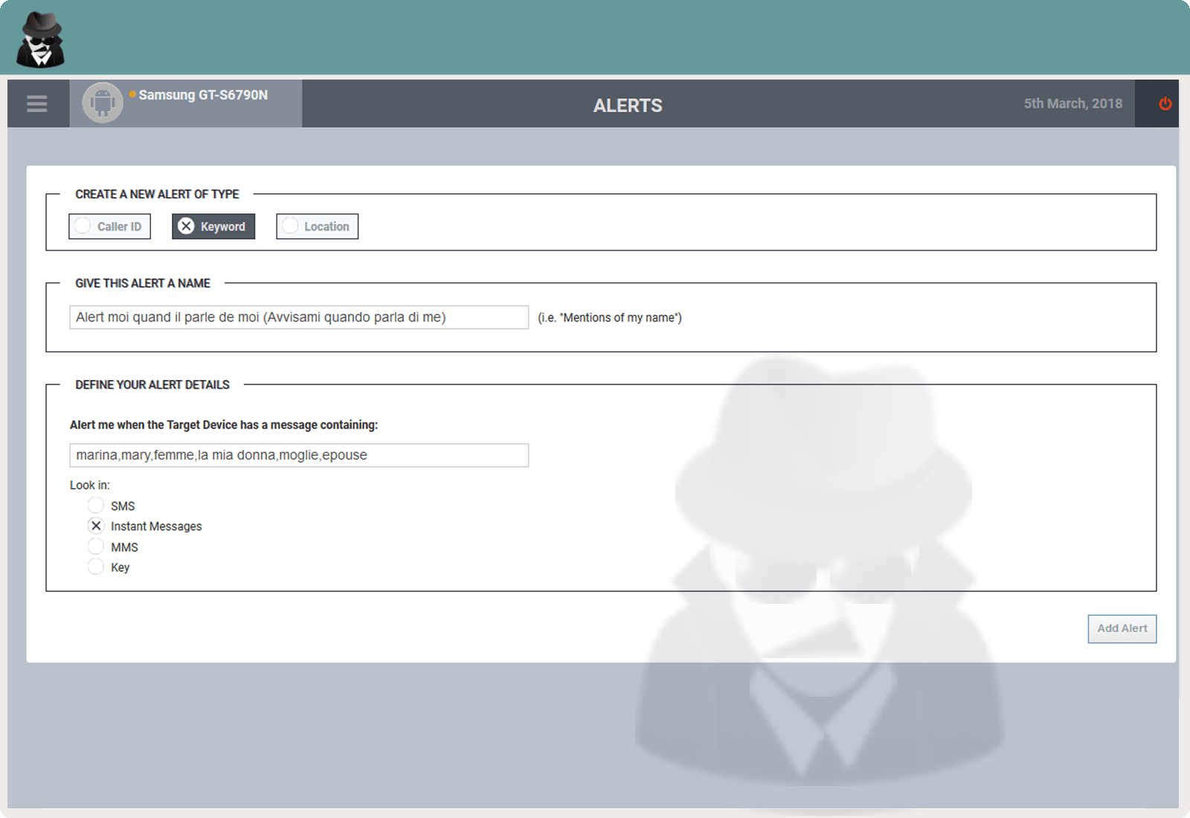The image size is (1190, 818).
Task: Keep the Keyword alert type selected
Action: point(213,226)
